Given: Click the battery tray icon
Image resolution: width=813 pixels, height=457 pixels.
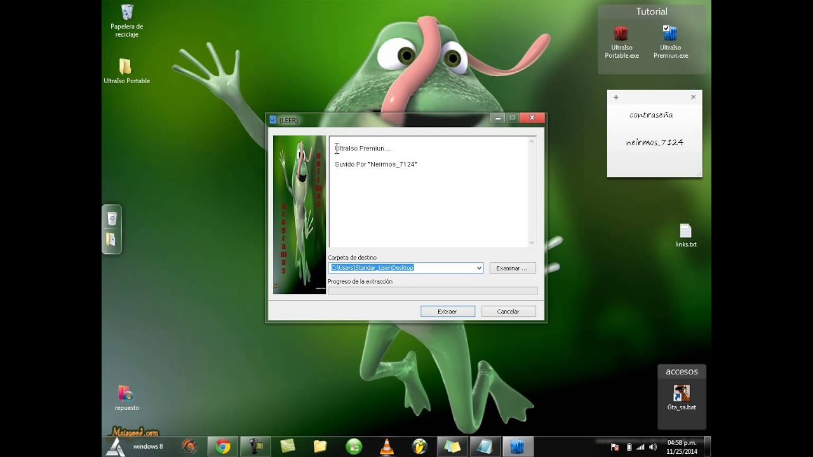Looking at the screenshot, I should (x=629, y=447).
